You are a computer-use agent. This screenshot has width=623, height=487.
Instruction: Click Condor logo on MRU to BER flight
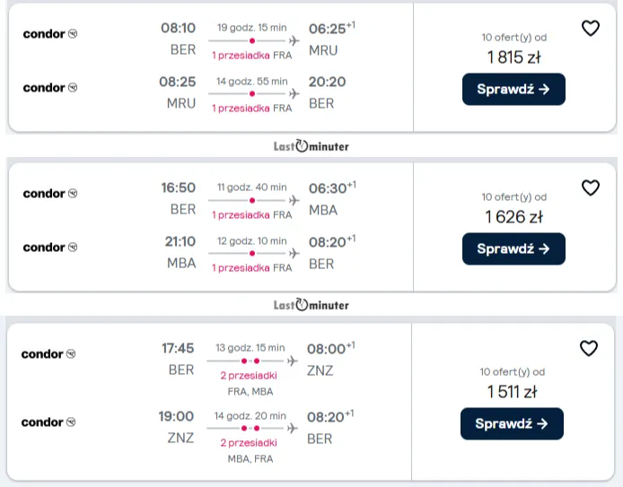click(50, 88)
